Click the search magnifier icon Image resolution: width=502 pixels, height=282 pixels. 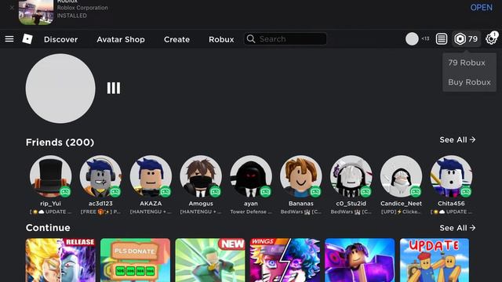coord(251,39)
